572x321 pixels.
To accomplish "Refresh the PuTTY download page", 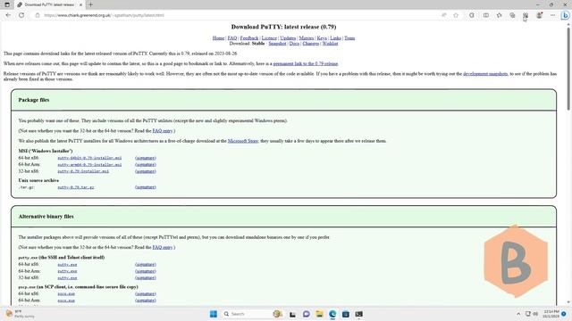I will pyautogui.click(x=21, y=15).
